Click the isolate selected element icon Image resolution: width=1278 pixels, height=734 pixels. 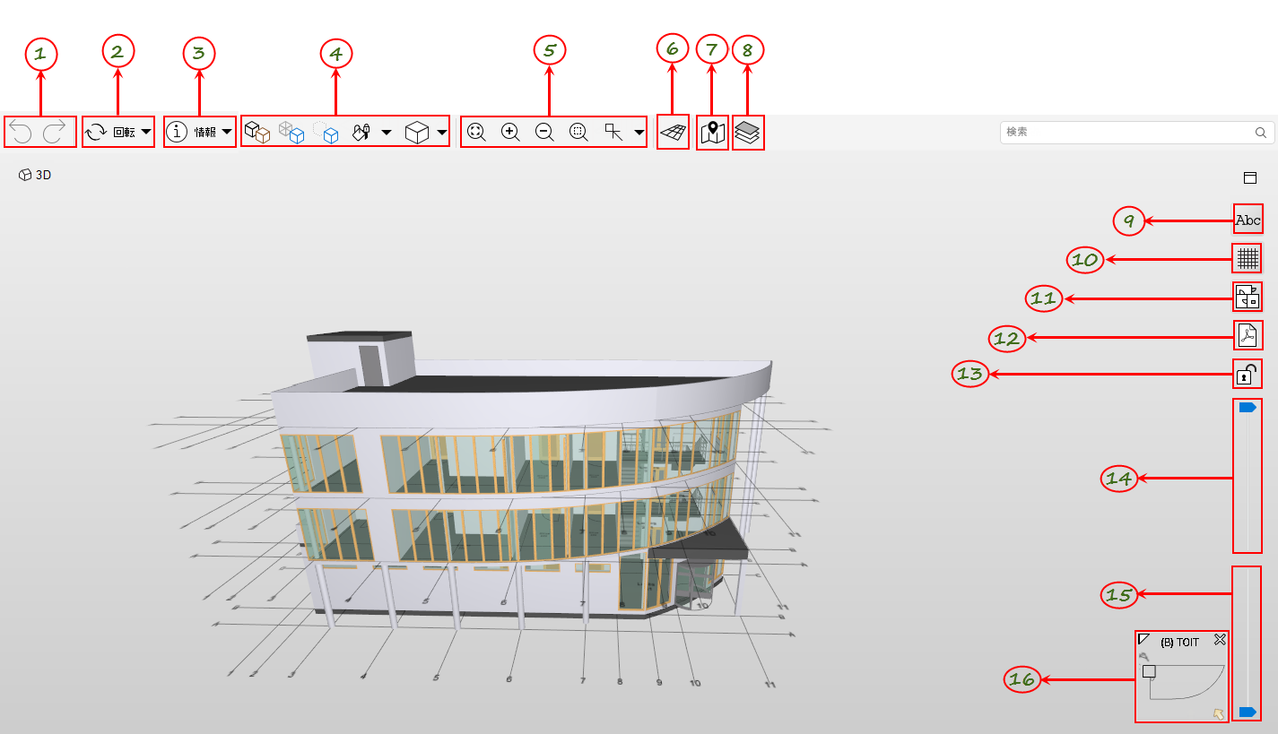326,133
